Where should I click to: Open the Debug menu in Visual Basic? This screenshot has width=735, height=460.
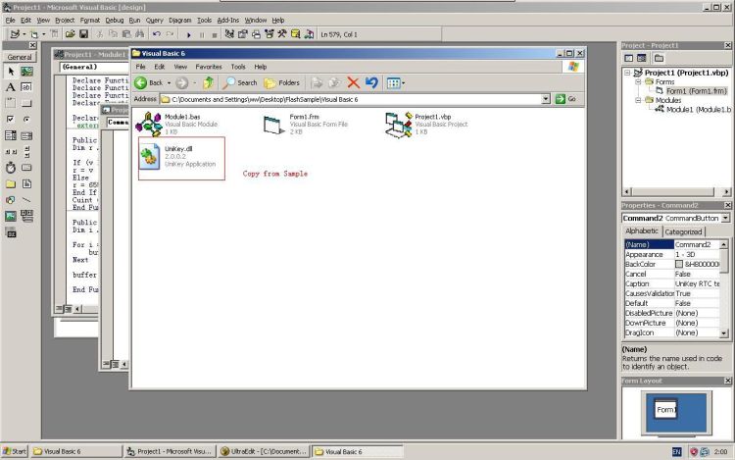click(115, 21)
